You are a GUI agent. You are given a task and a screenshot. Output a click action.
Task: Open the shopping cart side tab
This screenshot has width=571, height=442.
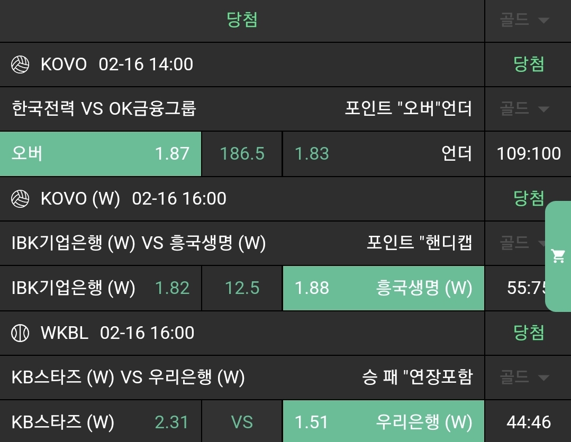558,256
